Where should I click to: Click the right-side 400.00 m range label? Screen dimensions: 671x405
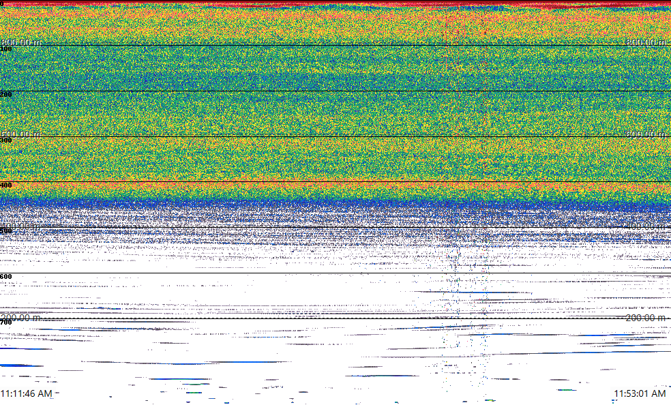646,226
